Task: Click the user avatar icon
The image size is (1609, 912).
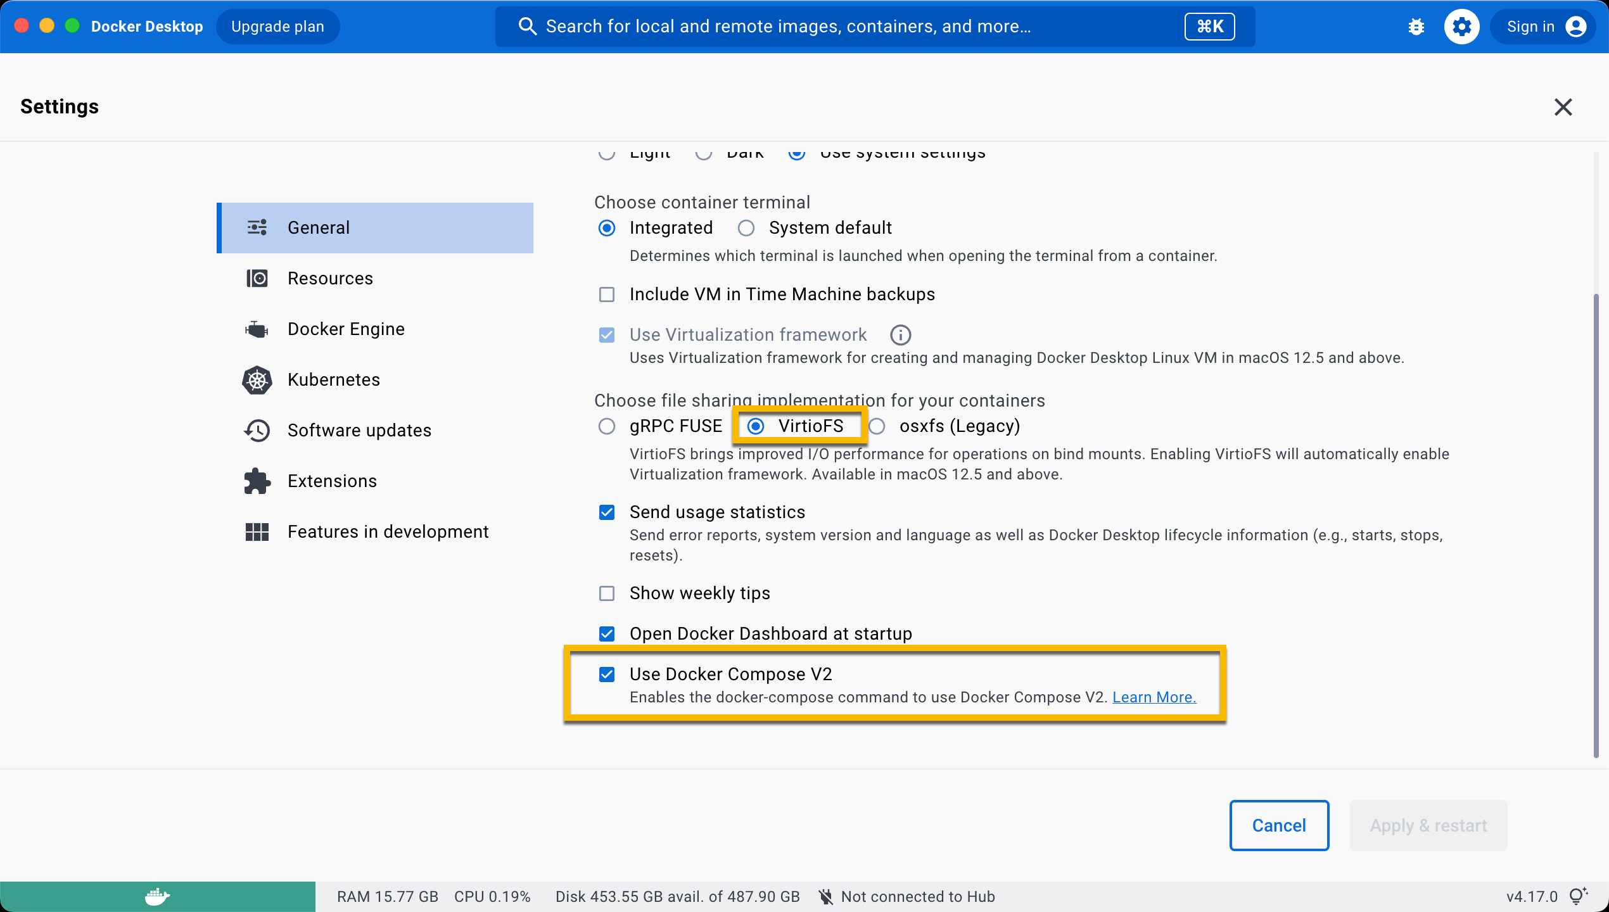Action: pyautogui.click(x=1575, y=27)
